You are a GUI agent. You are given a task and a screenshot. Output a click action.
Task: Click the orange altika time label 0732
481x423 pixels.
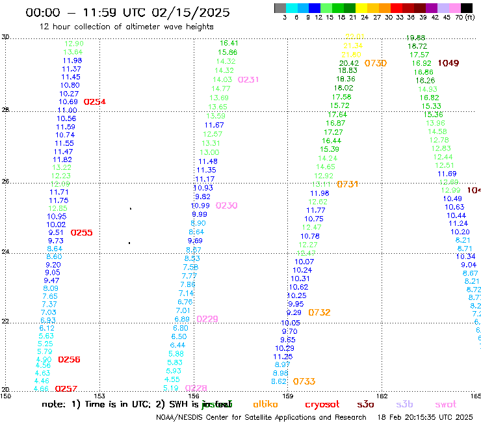pyautogui.click(x=319, y=312)
